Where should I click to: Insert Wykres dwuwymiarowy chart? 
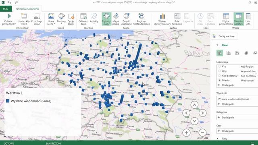point(162,19)
